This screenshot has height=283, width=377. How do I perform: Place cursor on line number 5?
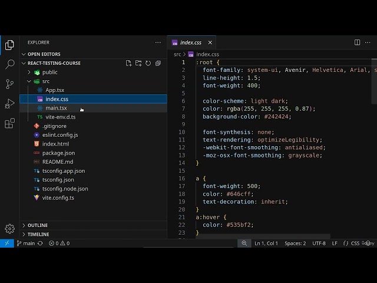pos(183,93)
